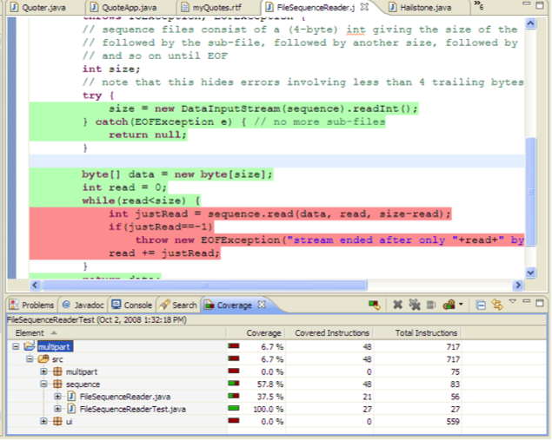
Task: Remove the active coverage session
Action: (x=397, y=305)
